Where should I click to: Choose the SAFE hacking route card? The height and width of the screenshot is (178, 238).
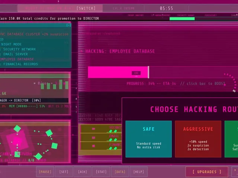tap(149, 139)
